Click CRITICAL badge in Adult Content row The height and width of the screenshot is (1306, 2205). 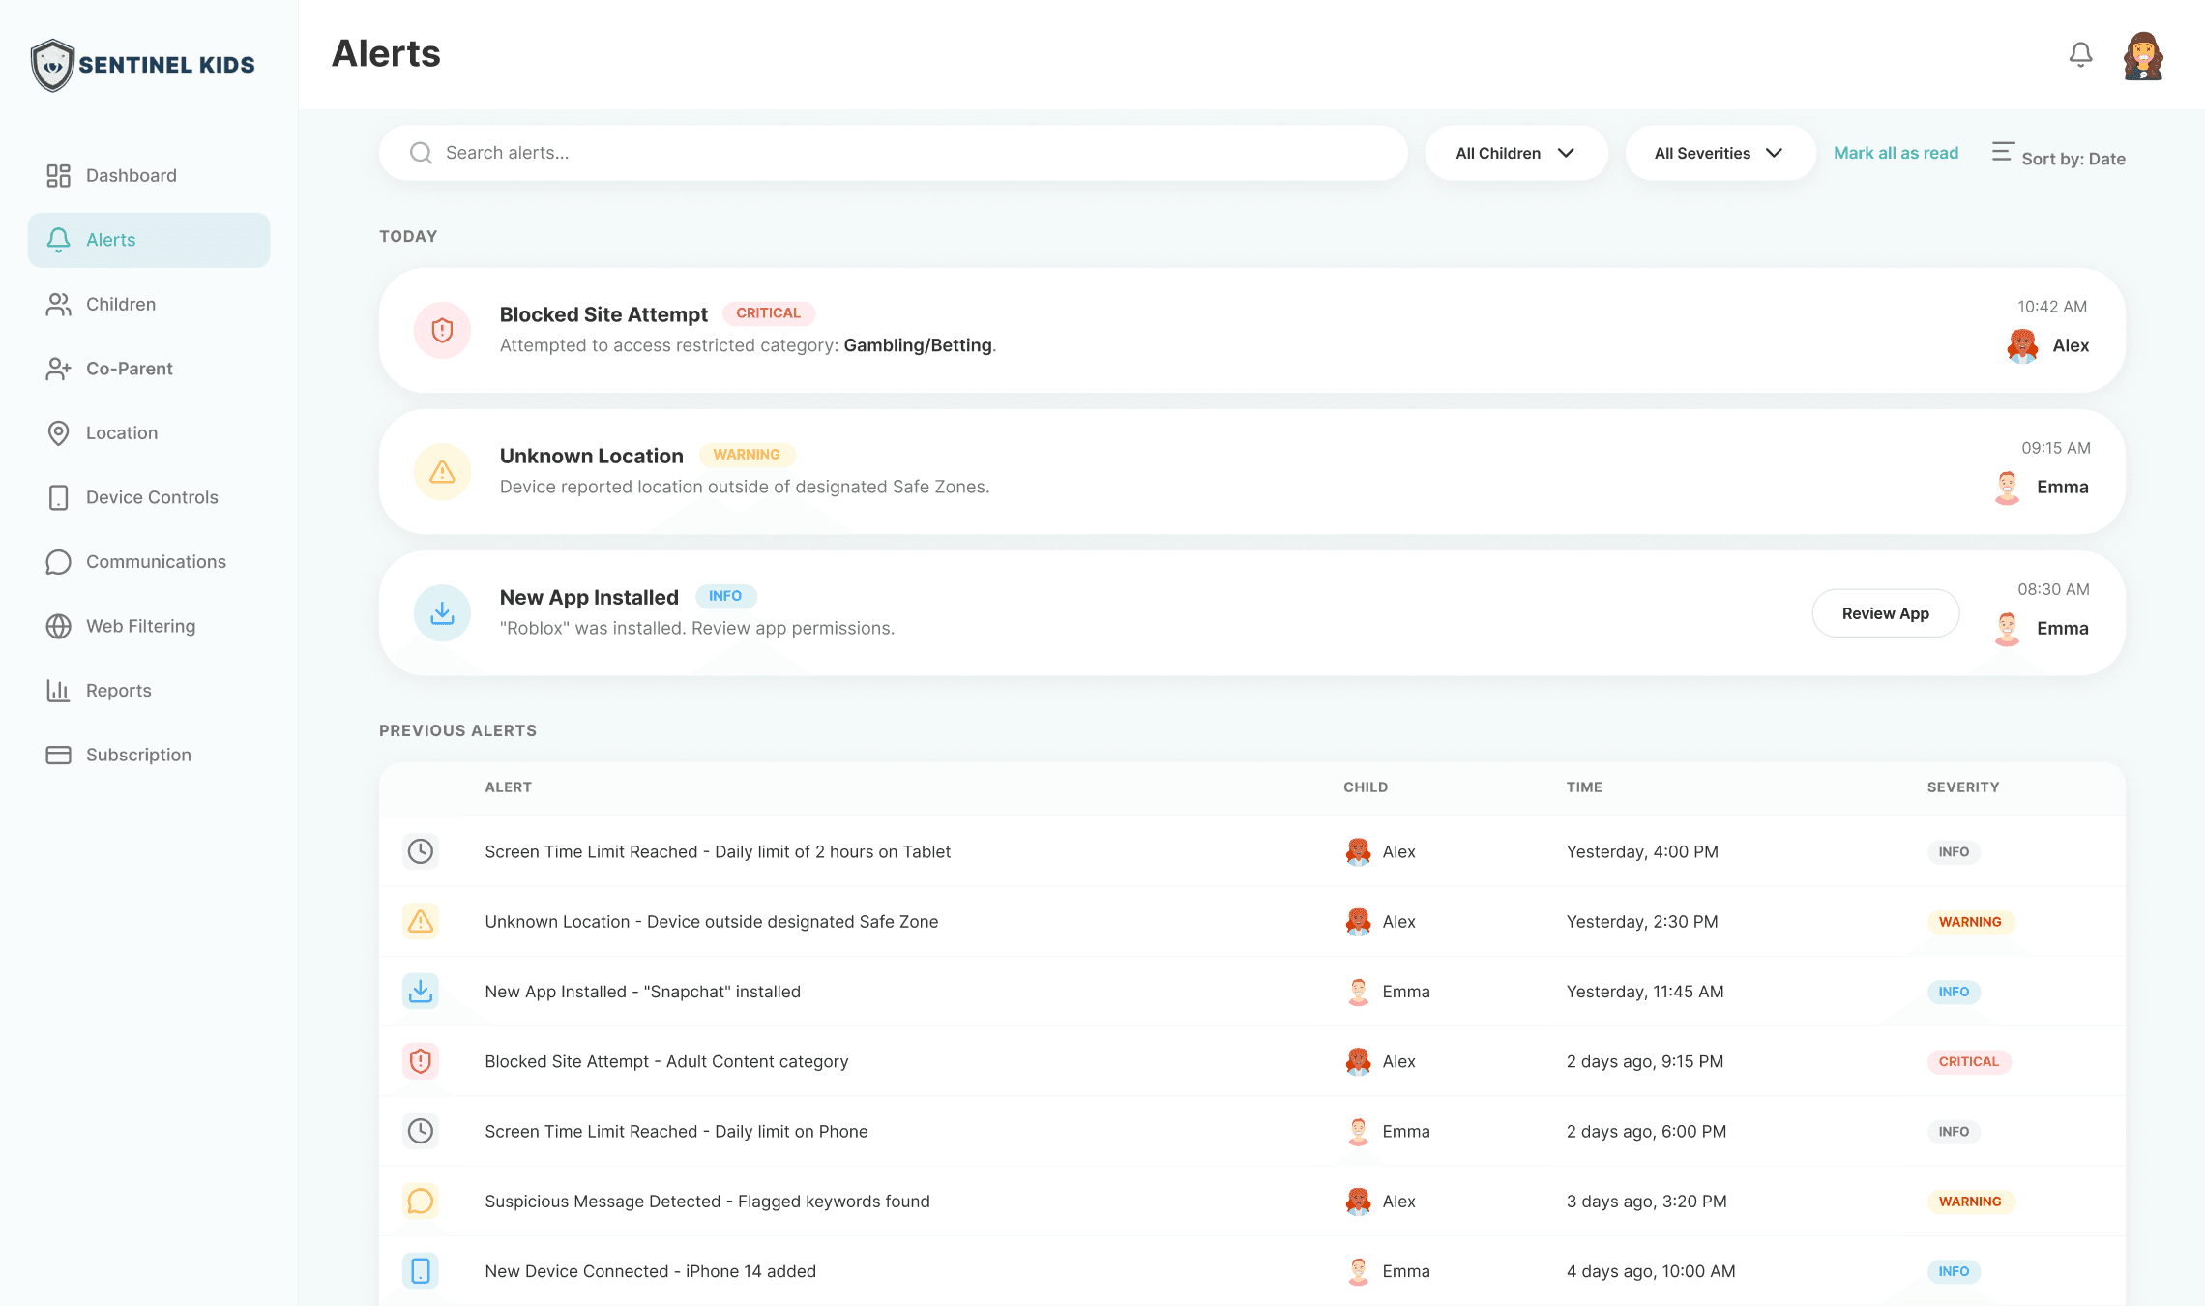(1968, 1061)
